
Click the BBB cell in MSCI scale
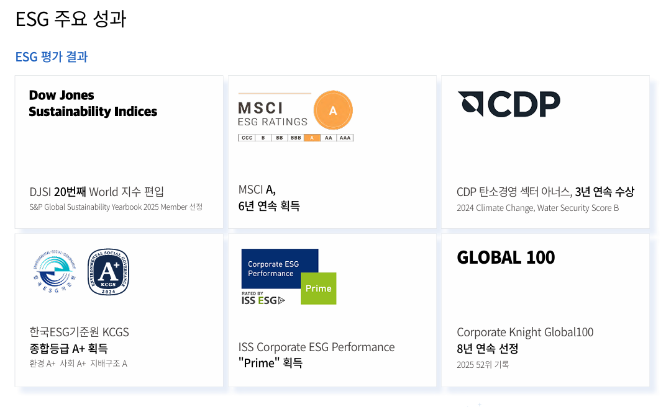click(x=296, y=138)
